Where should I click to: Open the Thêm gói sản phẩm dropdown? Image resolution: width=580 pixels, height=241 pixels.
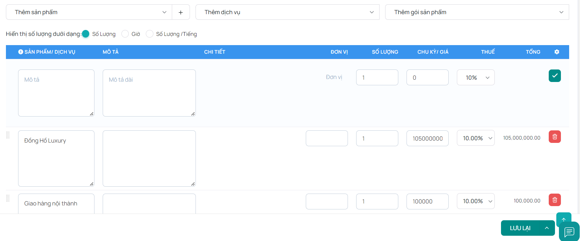click(477, 12)
